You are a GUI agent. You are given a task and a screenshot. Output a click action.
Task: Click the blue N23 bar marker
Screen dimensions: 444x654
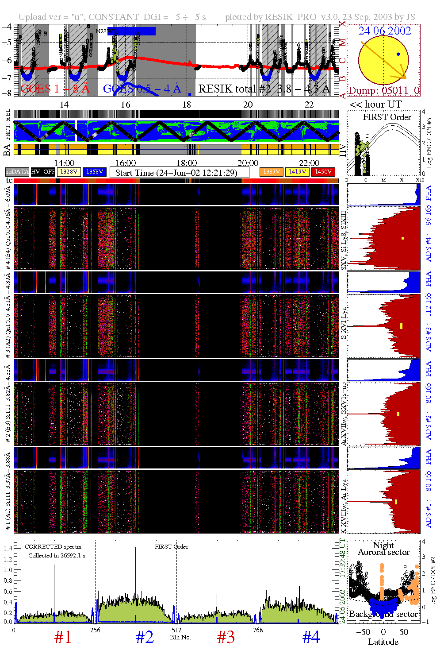(x=131, y=31)
